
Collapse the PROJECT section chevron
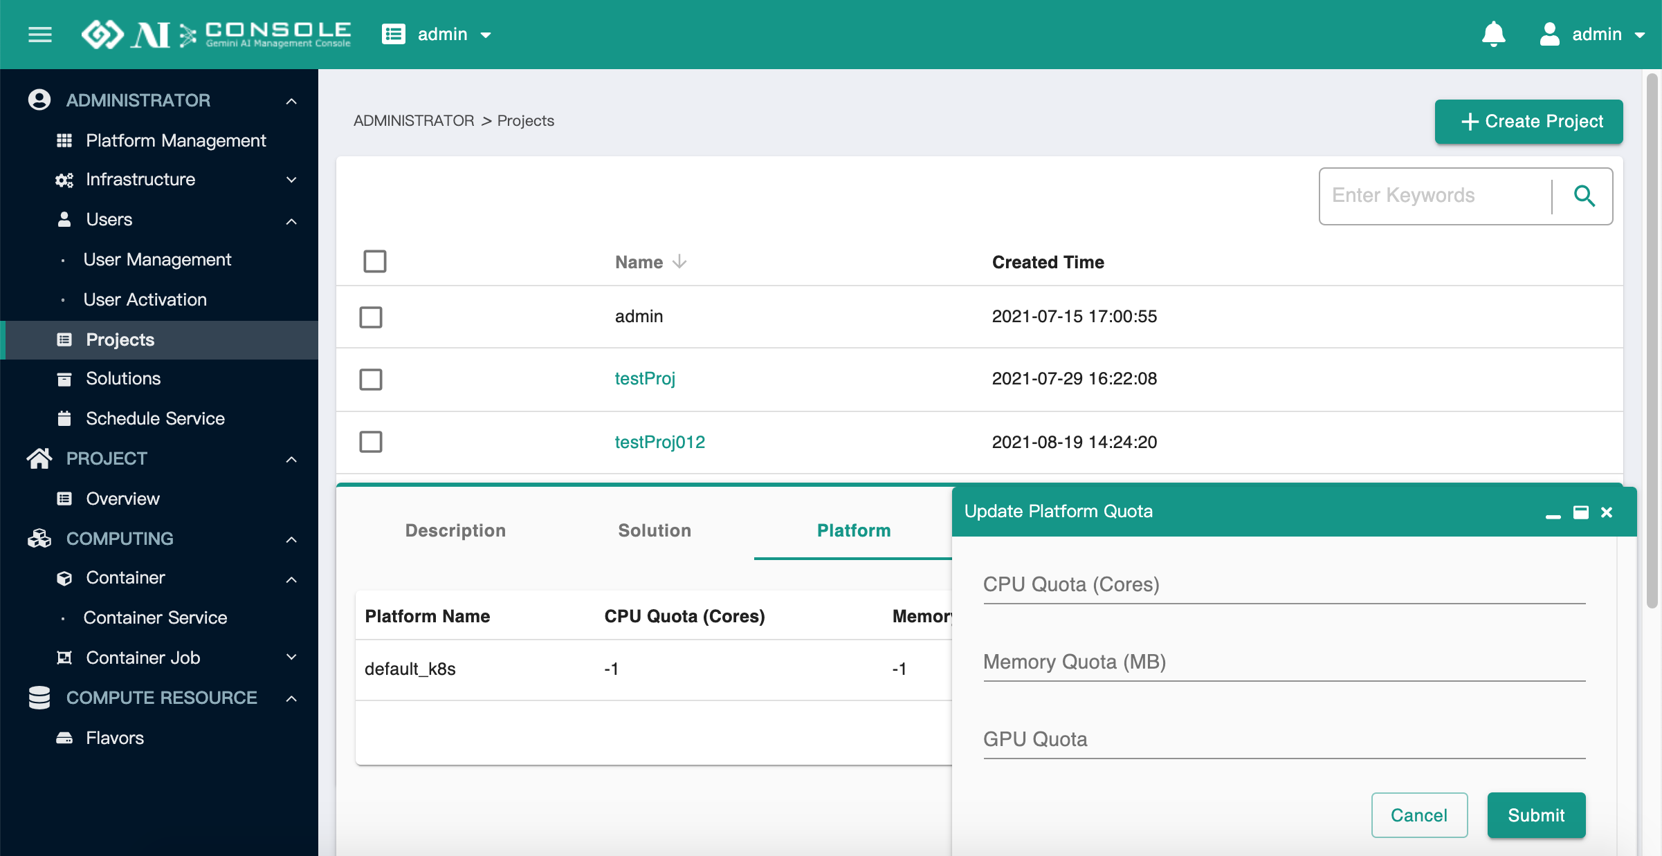click(x=291, y=460)
